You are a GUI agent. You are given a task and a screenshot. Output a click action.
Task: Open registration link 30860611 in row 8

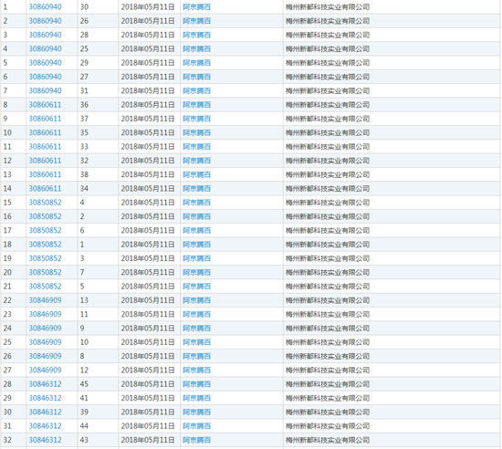pyautogui.click(x=45, y=105)
